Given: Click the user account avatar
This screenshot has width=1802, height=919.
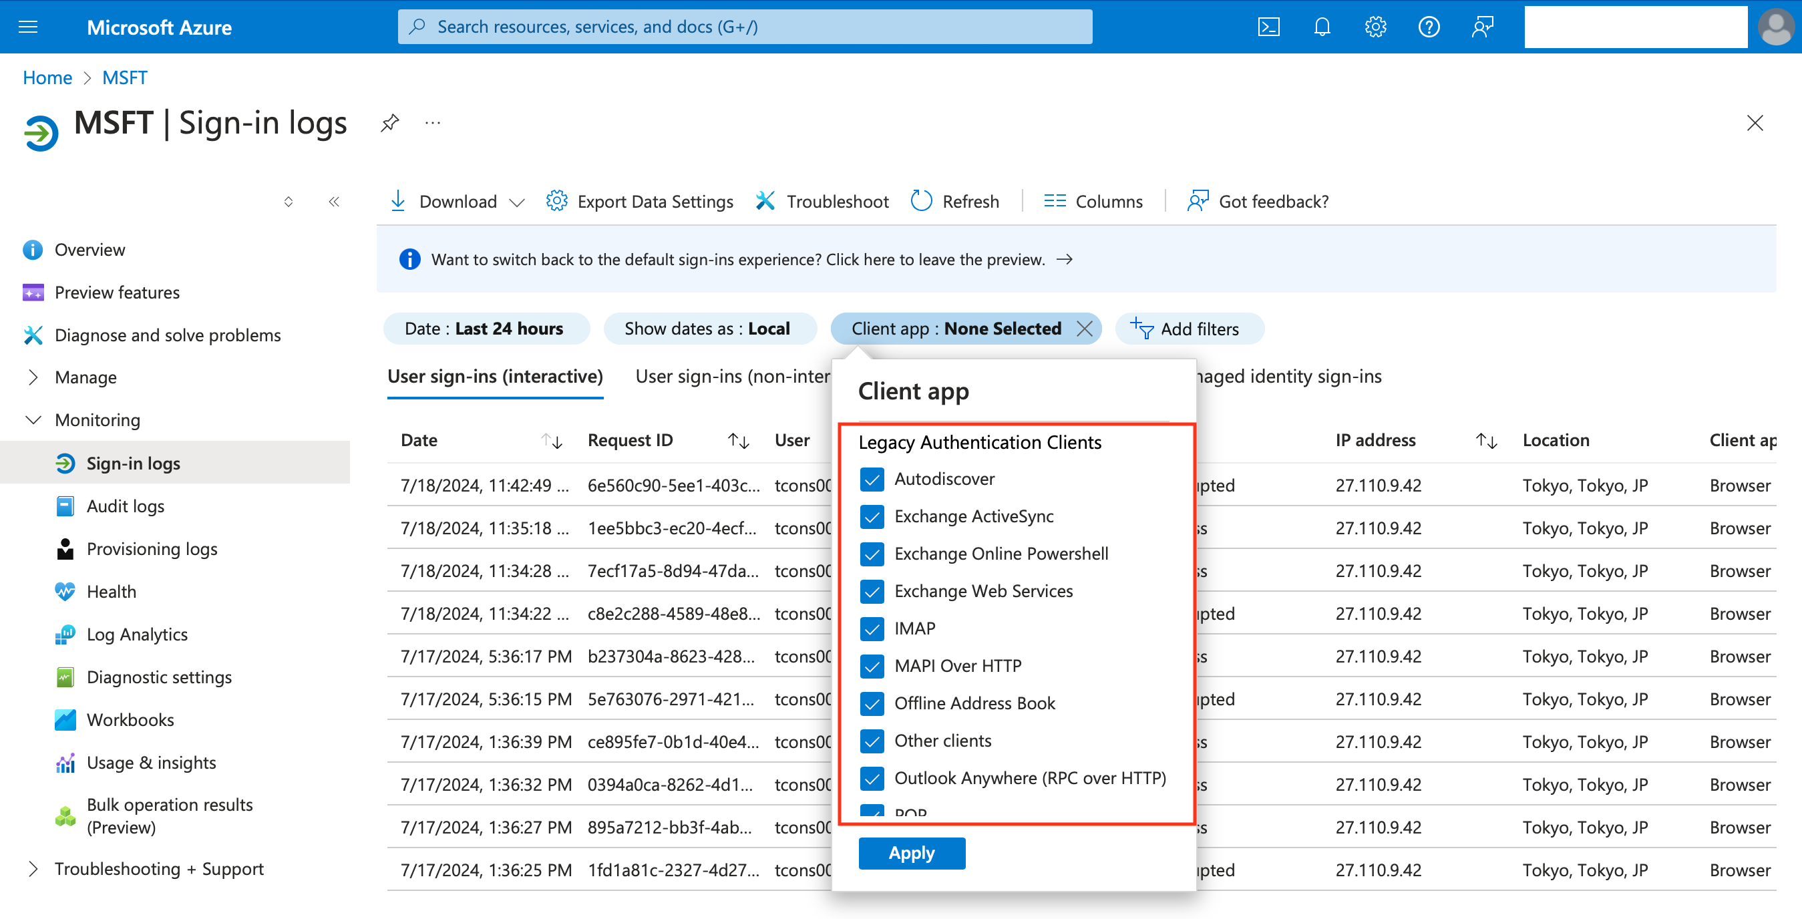Looking at the screenshot, I should point(1776,27).
